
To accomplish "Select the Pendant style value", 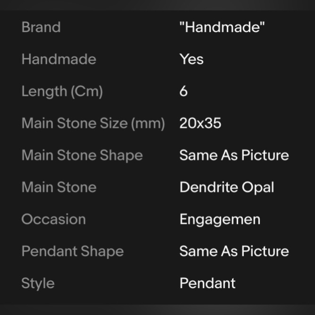I will click(208, 283).
